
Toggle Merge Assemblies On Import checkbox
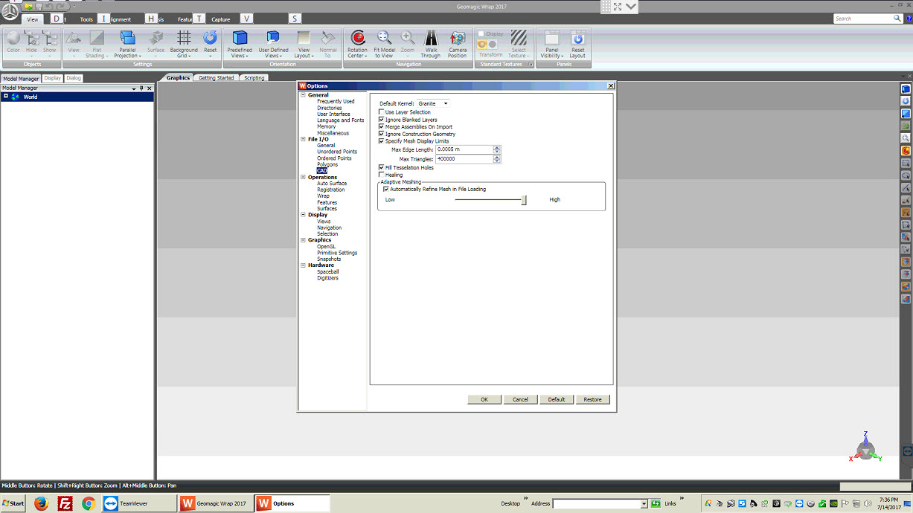coord(382,127)
